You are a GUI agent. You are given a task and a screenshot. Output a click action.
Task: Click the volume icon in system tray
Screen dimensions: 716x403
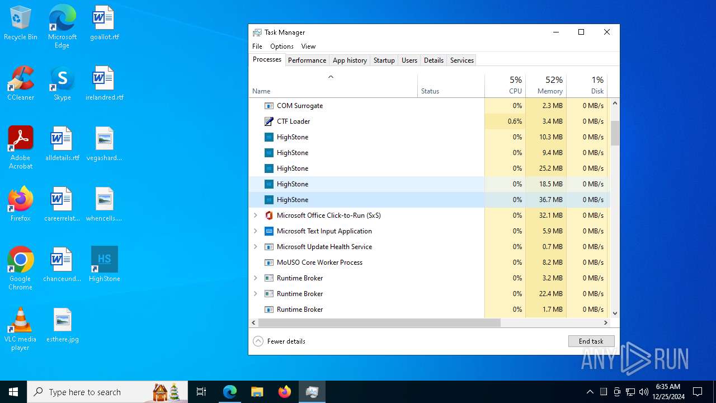tap(644, 392)
